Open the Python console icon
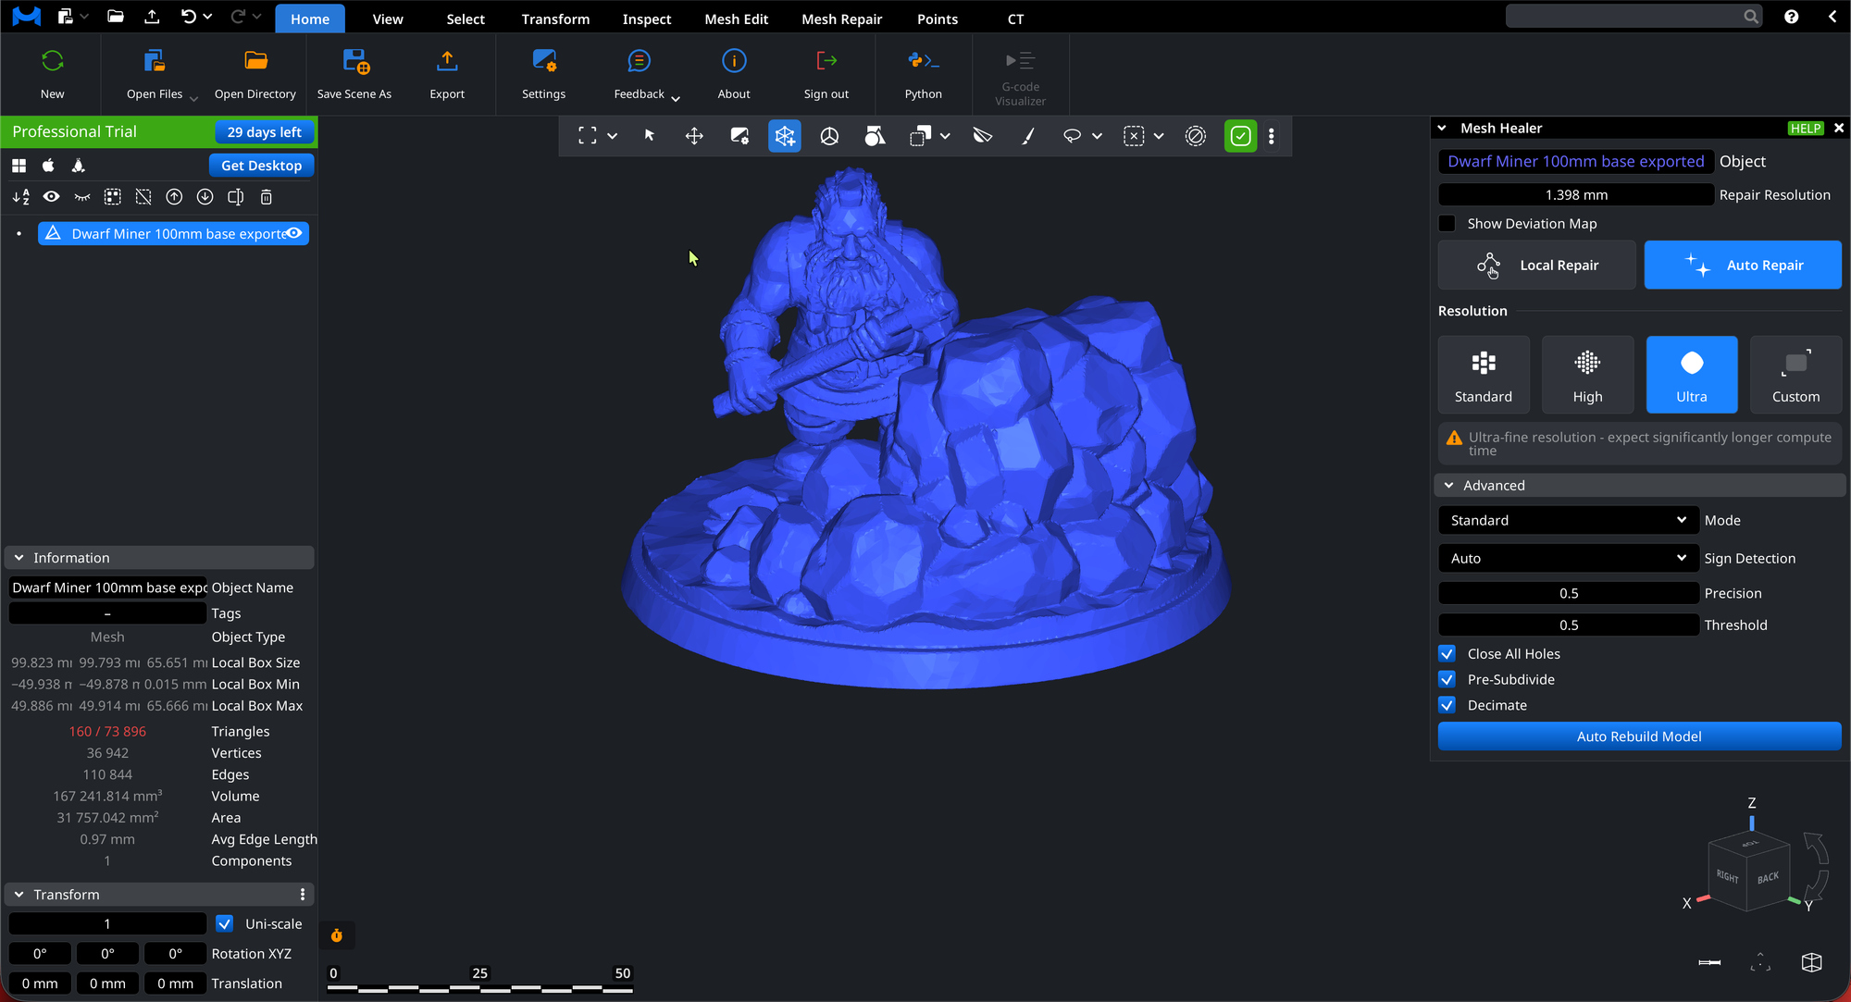 click(x=923, y=62)
